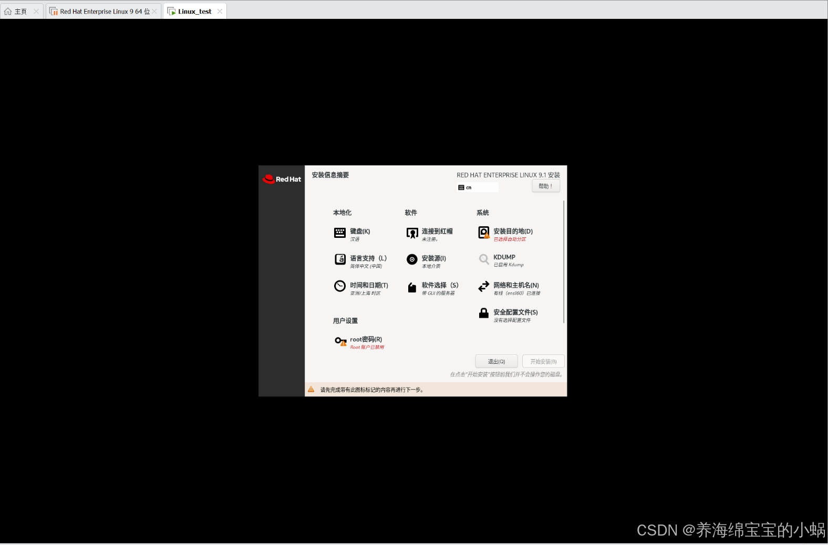Click the 有线 (ens160) 已连接 status text
The height and width of the screenshot is (545, 828).
[517, 294]
